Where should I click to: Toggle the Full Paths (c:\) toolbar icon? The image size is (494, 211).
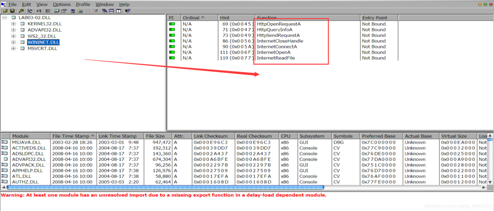39,11
